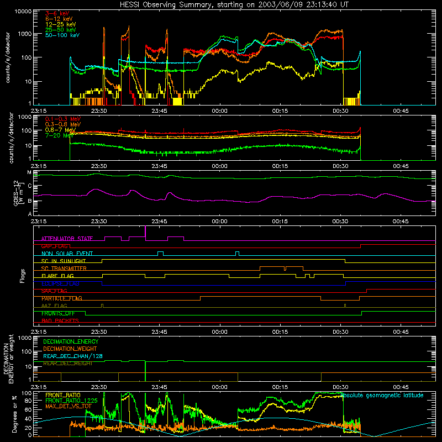Select the NON_SOLAR_EVENT flag label
Image resolution: width=442 pixels, height=442 pixels.
point(67,254)
